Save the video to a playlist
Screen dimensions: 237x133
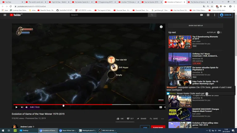[x=154, y=119]
